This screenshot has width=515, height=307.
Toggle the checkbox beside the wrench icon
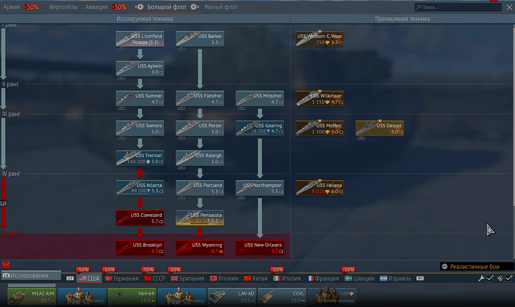(x=490, y=278)
